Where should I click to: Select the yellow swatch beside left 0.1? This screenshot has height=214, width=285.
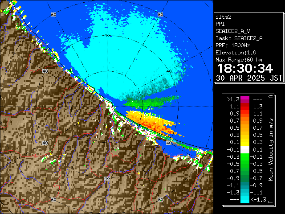245,142
